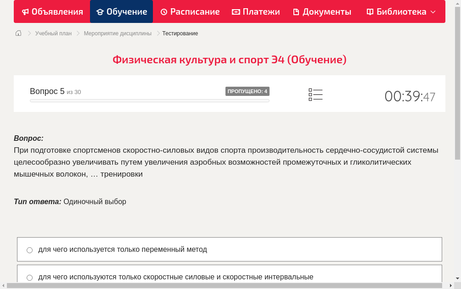Select answer about переменный метод
Image resolution: width=461 pixels, height=289 pixels.
point(123,250)
